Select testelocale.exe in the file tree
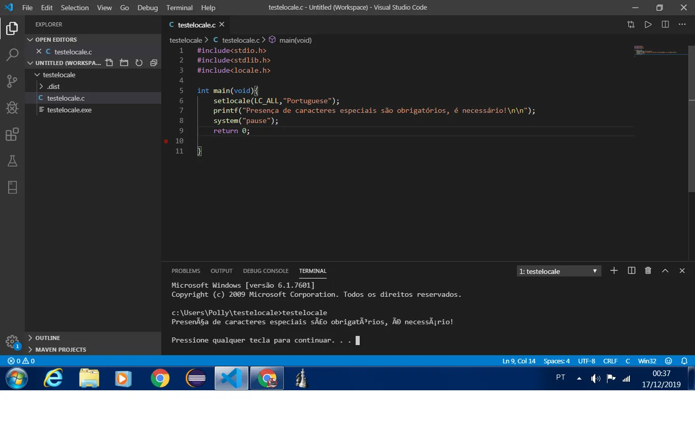The image size is (695, 434). tap(93, 110)
